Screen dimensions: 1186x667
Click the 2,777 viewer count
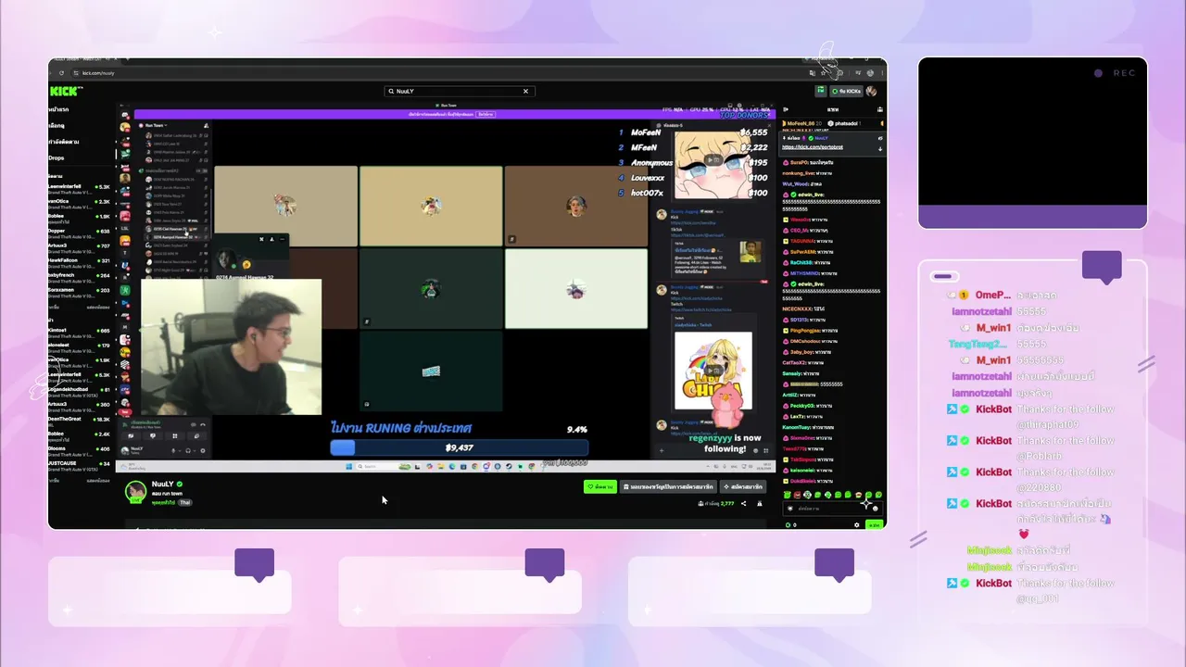[726, 504]
